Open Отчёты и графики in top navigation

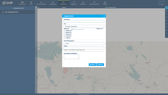click(x=41, y=3)
